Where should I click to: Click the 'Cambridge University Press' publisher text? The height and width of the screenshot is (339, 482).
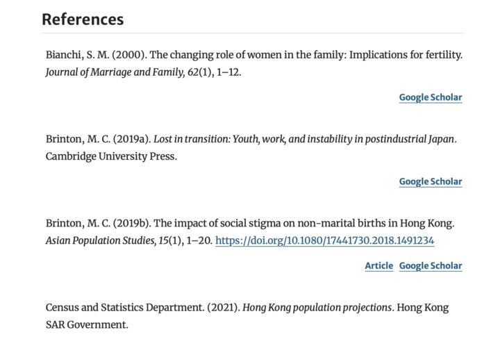(x=111, y=156)
